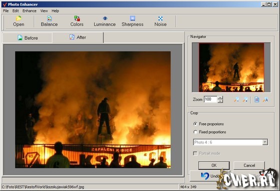The height and width of the screenshot is (191, 280).
Task: Select the Balance tool icon
Action: coord(49,18)
